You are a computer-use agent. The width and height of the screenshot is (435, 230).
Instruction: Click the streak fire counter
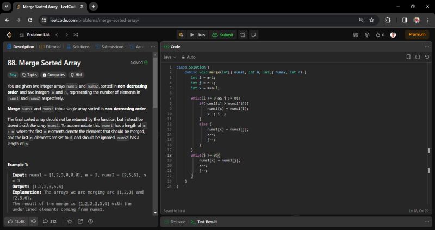coord(380,35)
